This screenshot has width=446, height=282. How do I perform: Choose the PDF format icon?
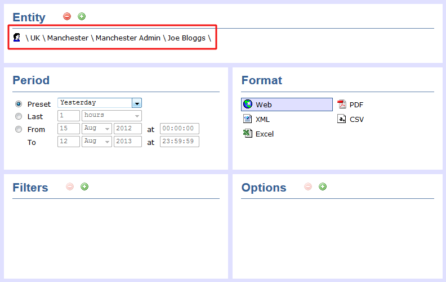[x=342, y=104]
